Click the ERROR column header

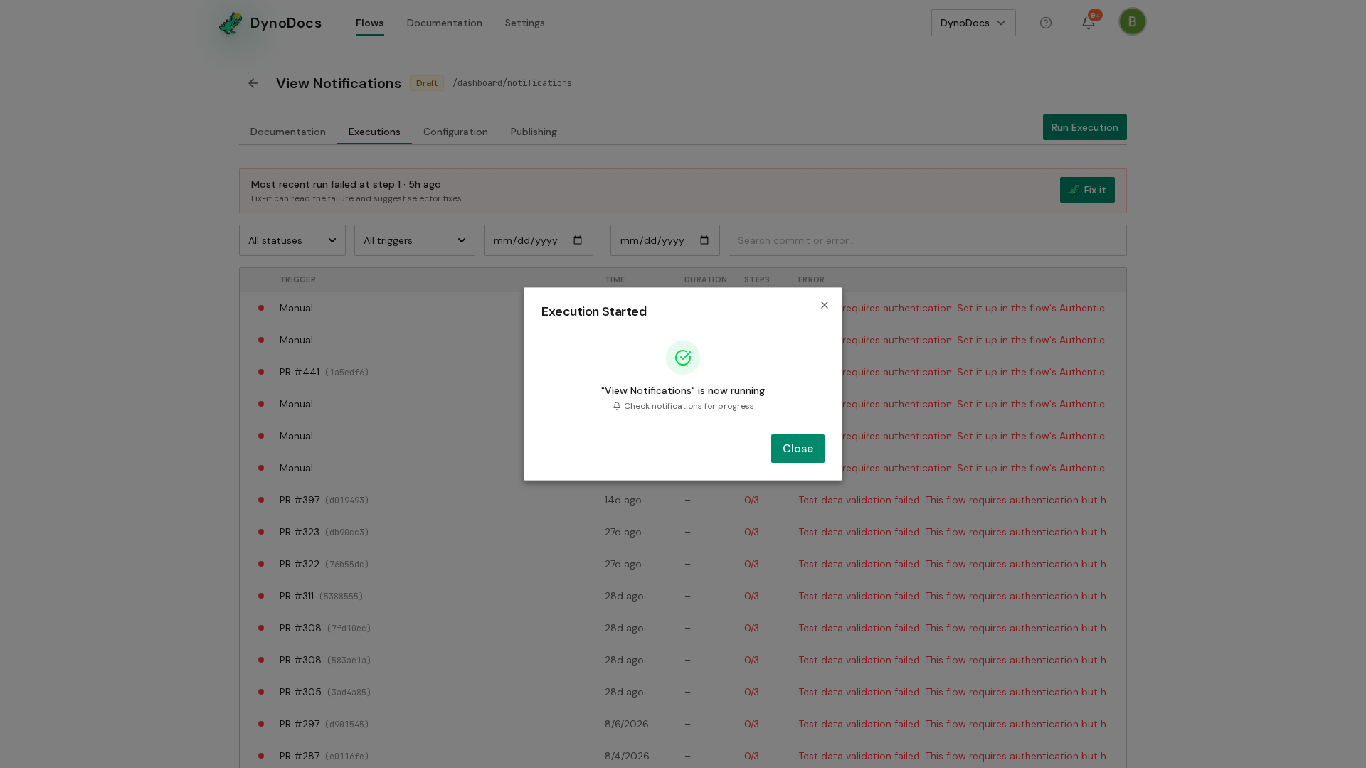tap(811, 279)
